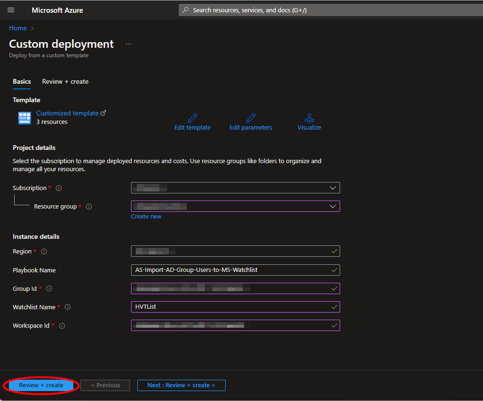Image resolution: width=483 pixels, height=401 pixels.
Task: Focus the Azure search resources box
Action: 331,10
